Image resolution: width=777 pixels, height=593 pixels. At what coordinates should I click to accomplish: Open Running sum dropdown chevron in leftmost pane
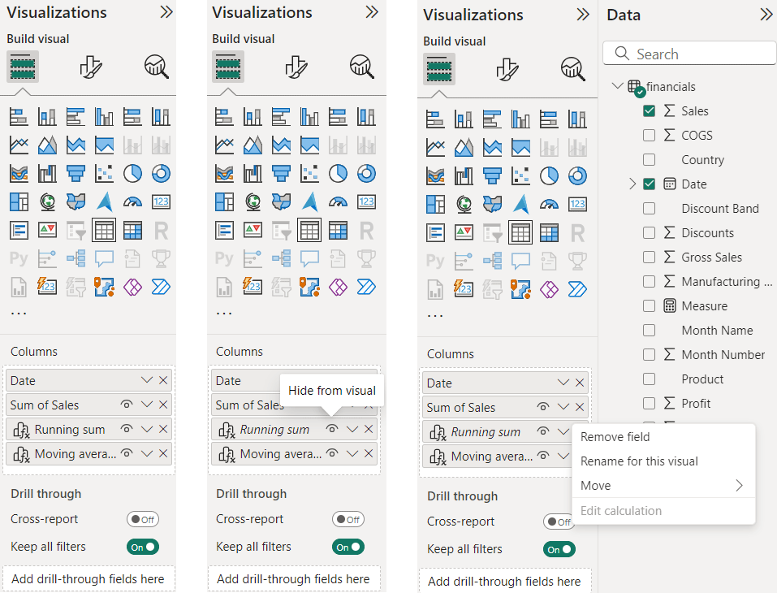(x=147, y=429)
